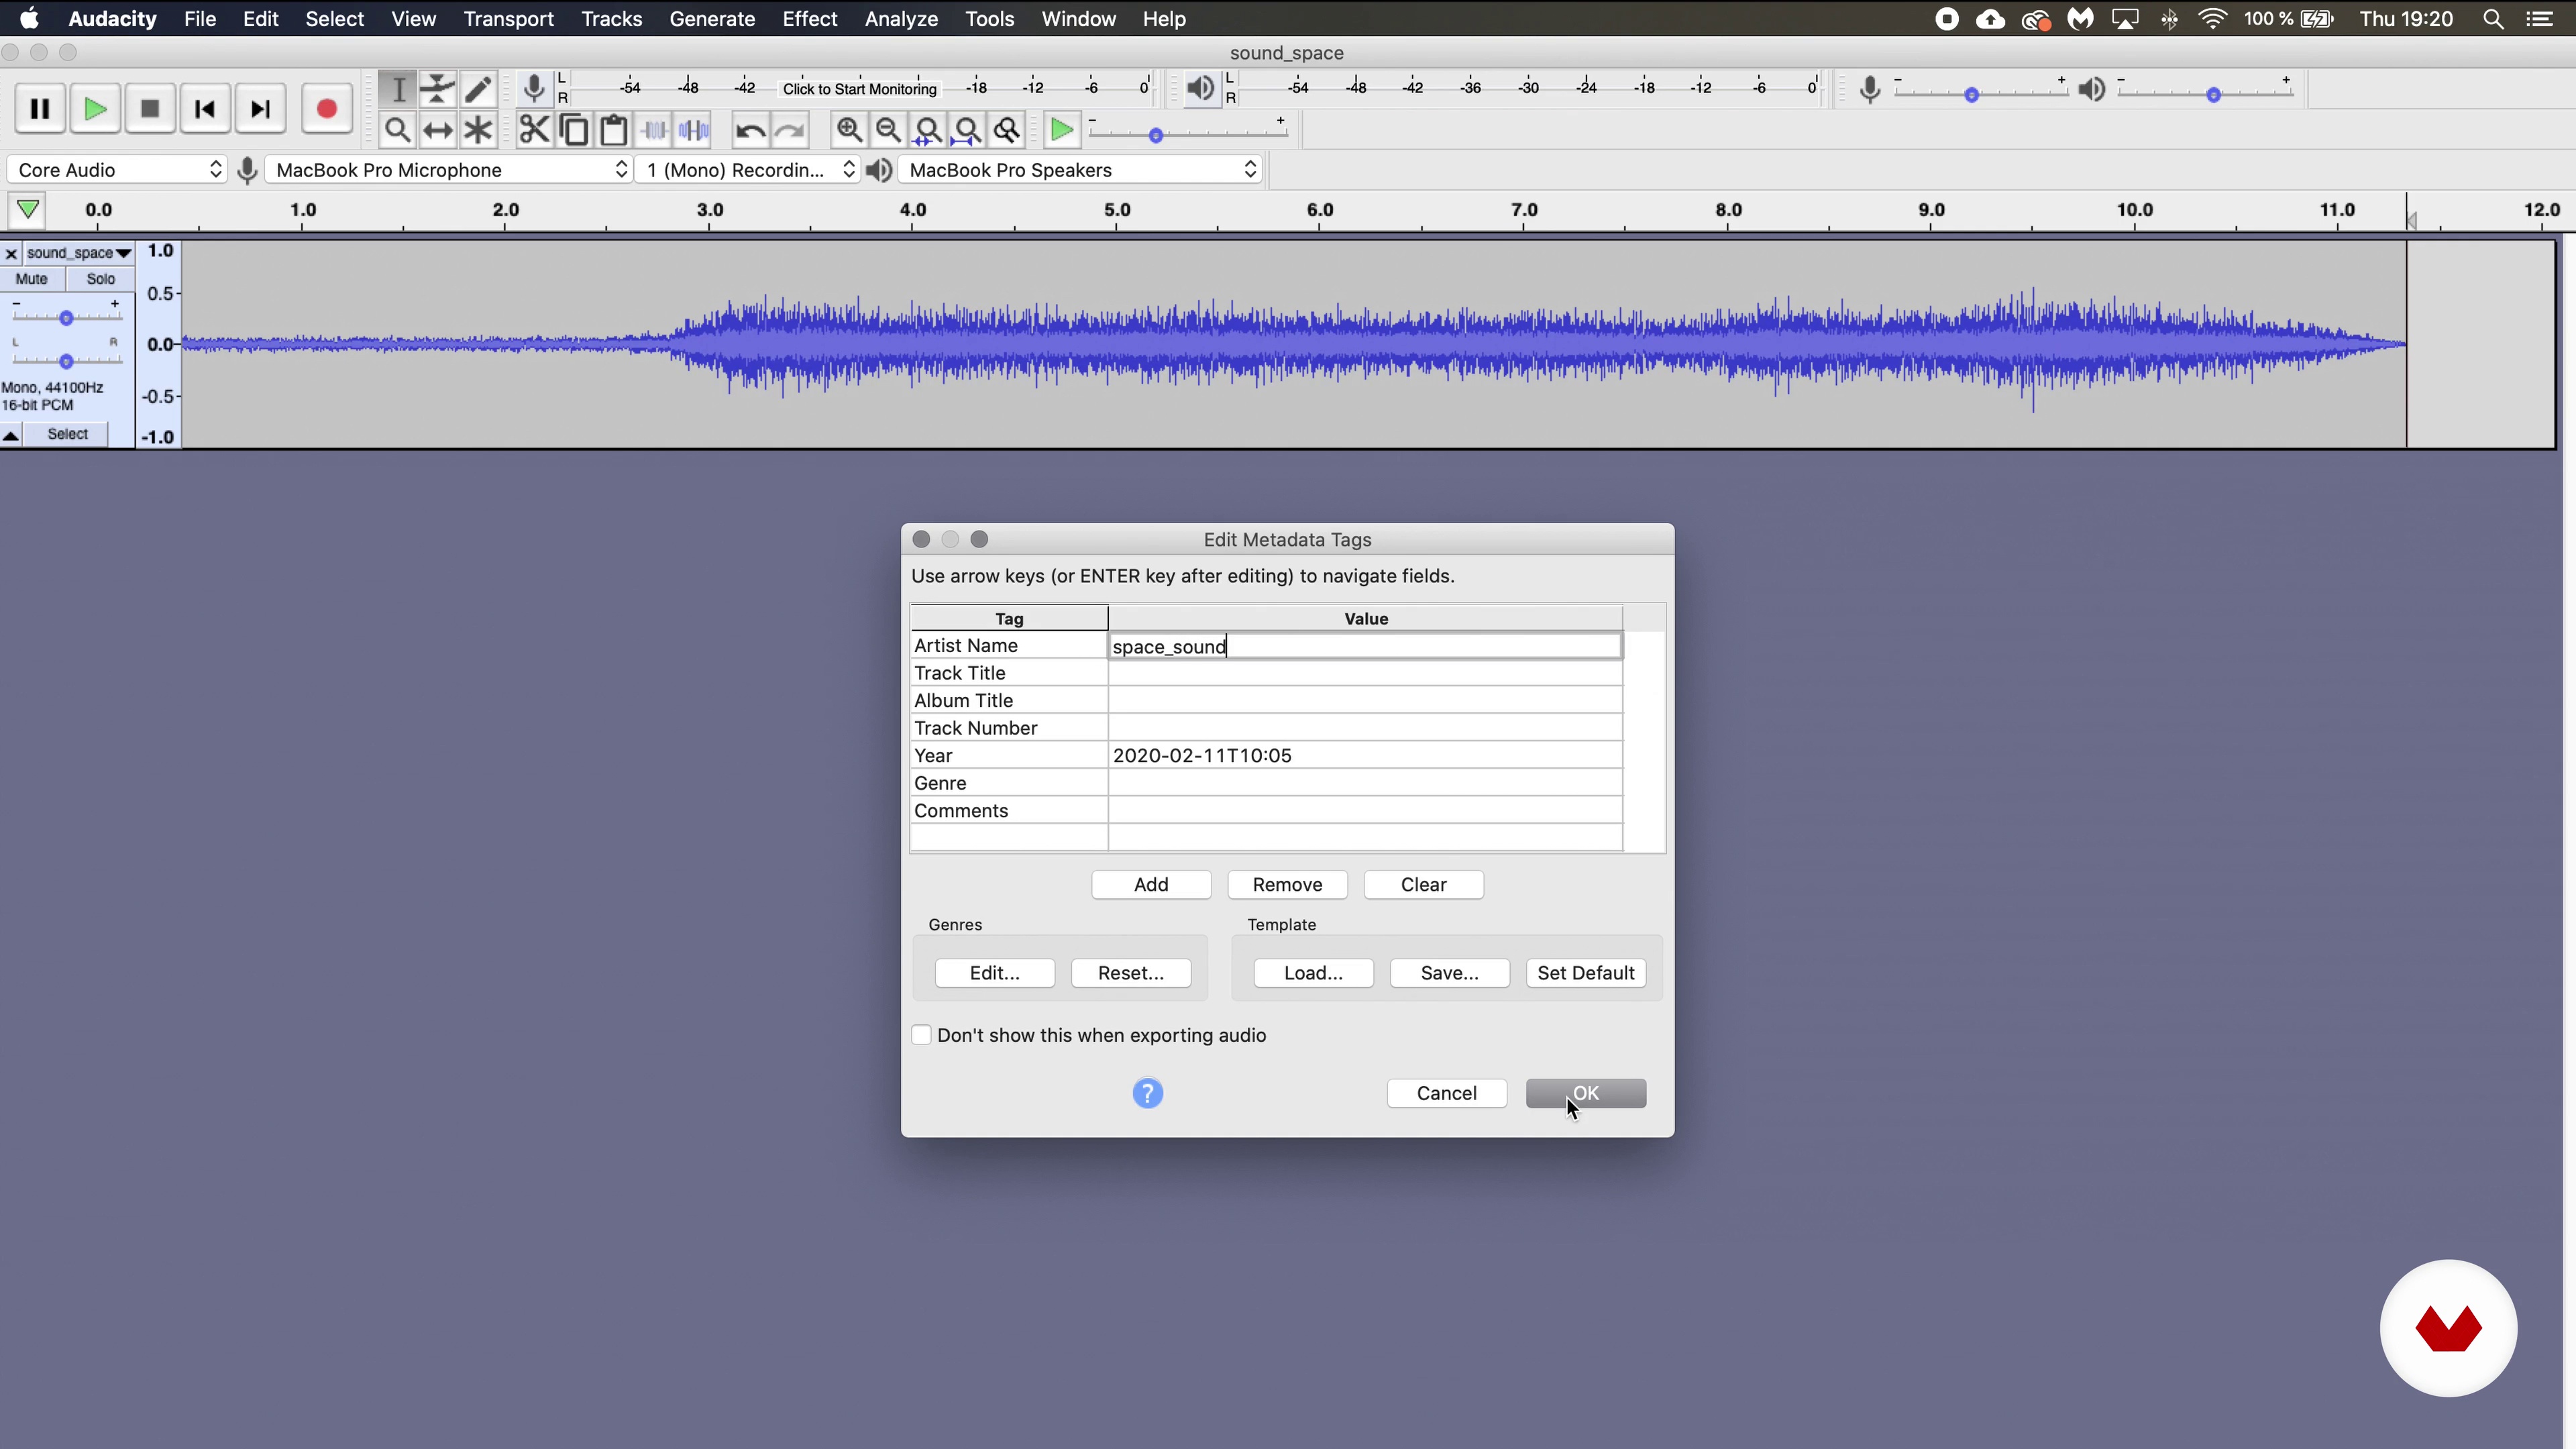
Task: Click the Trim audio icon
Action: (x=654, y=130)
